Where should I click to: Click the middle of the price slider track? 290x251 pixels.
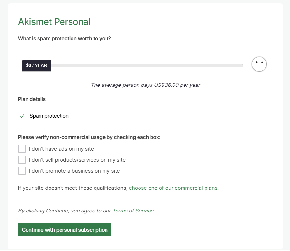point(146,66)
